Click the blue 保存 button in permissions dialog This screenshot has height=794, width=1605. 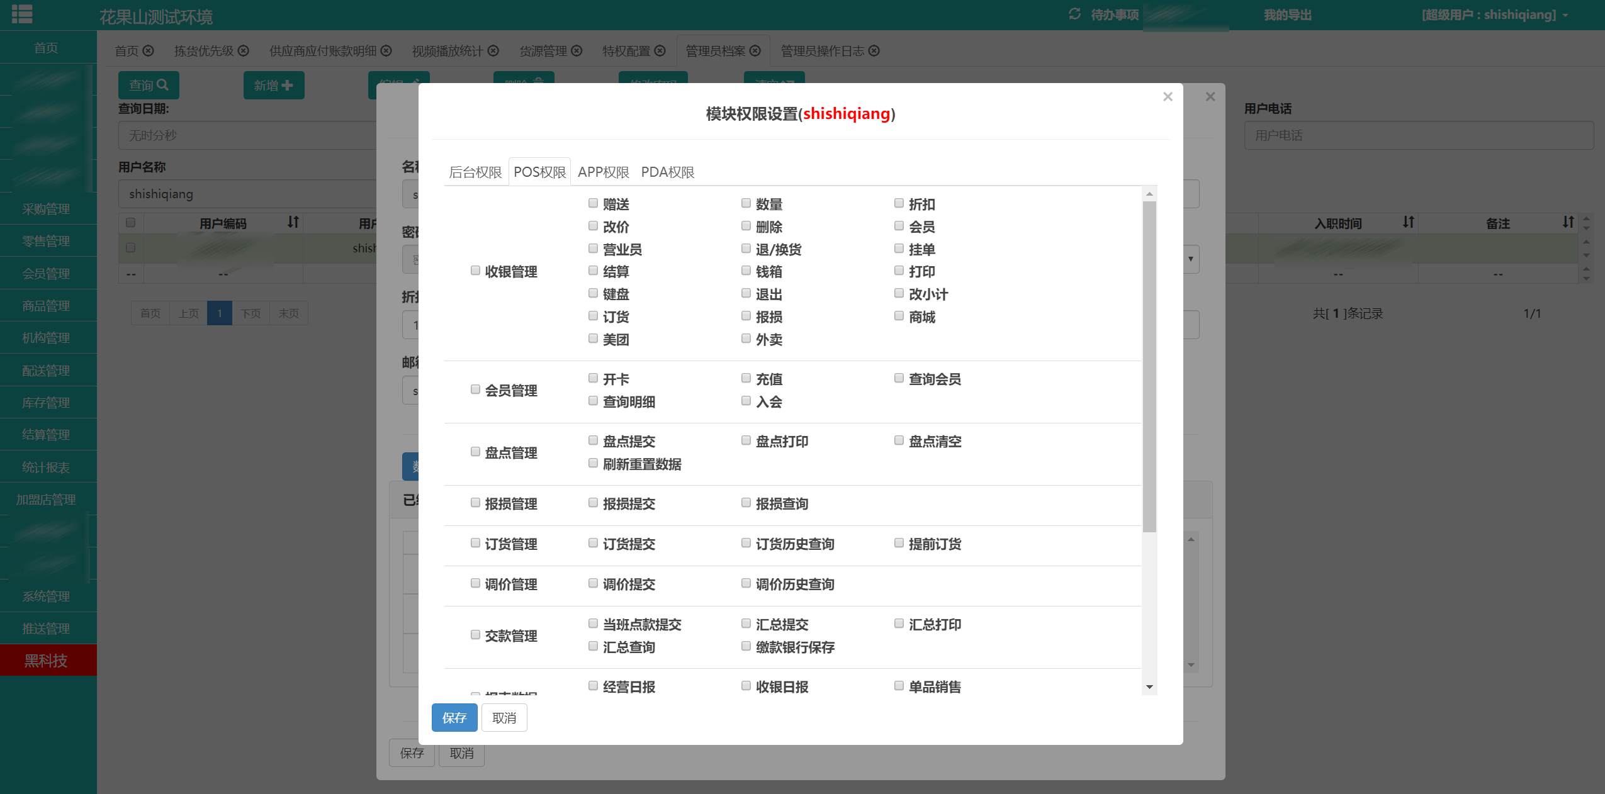[454, 718]
